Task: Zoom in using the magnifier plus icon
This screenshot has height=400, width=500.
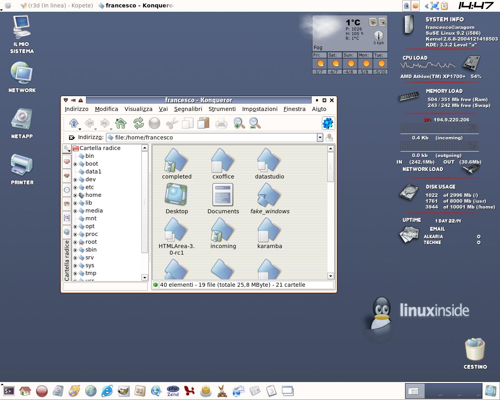Action: (x=239, y=123)
